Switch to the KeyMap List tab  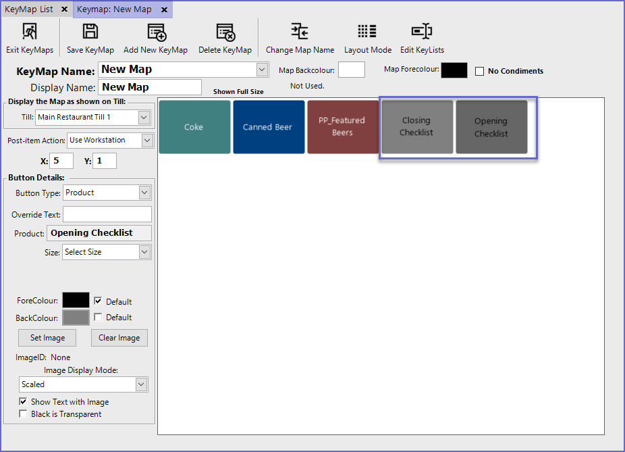click(x=29, y=9)
